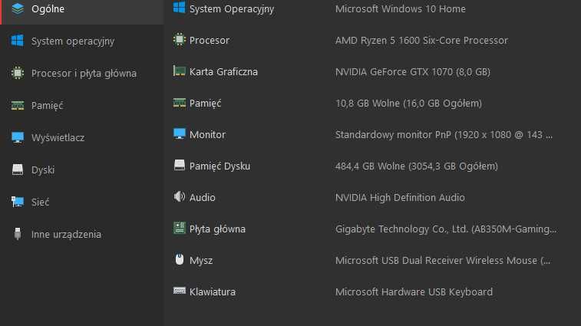Click the System Operacyjny label in main list

coord(232,9)
